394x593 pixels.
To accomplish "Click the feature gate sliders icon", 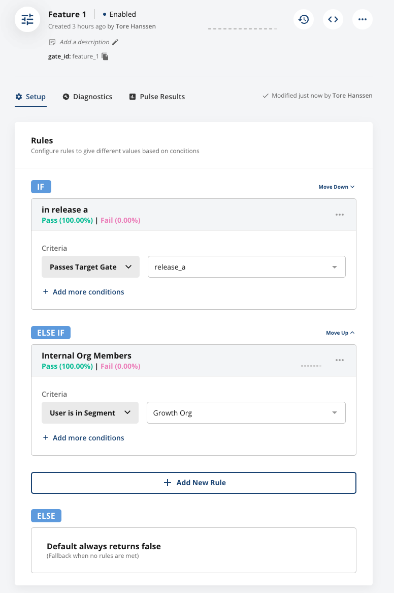I will click(x=27, y=19).
